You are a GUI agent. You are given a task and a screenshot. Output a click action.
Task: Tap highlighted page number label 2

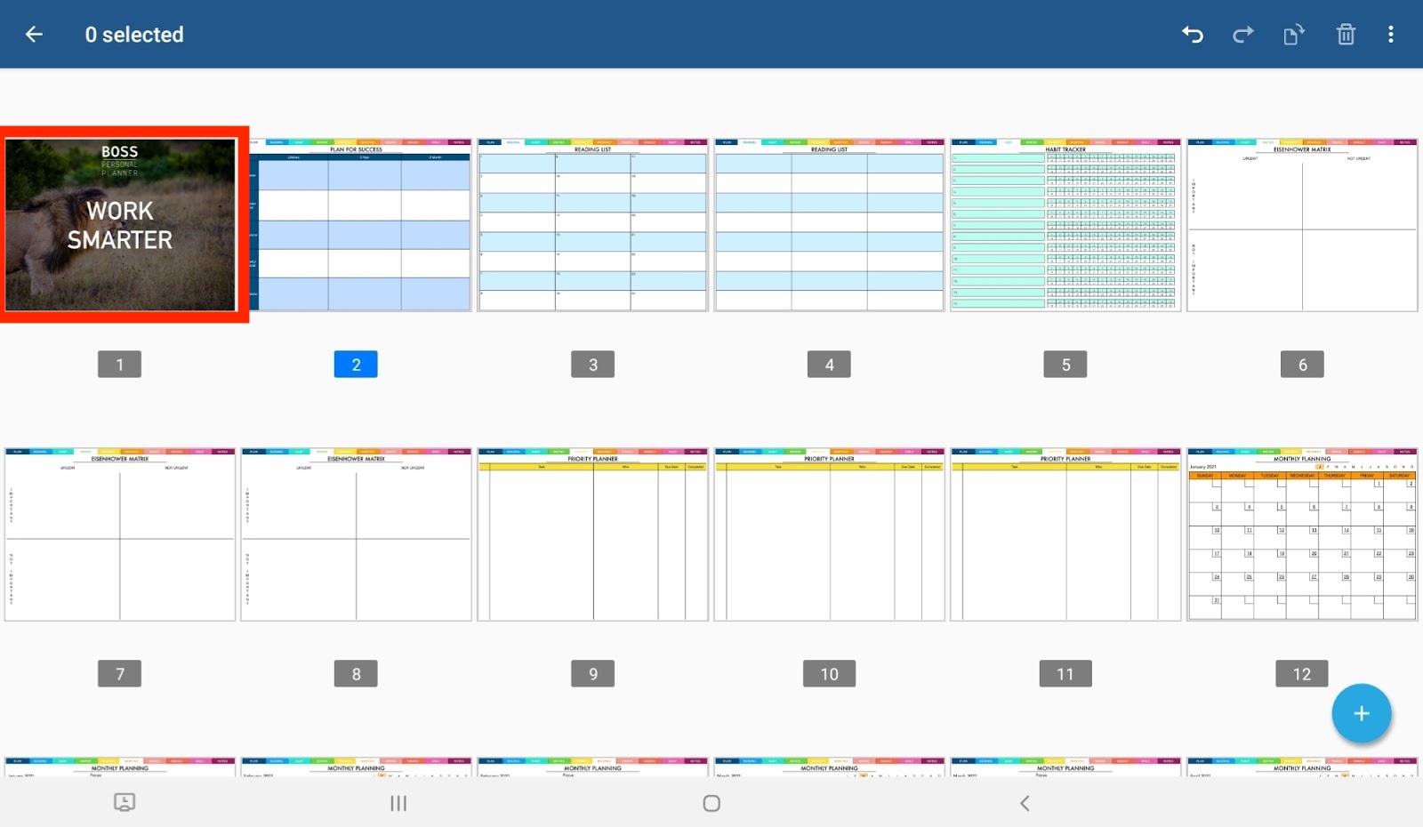[x=356, y=365]
